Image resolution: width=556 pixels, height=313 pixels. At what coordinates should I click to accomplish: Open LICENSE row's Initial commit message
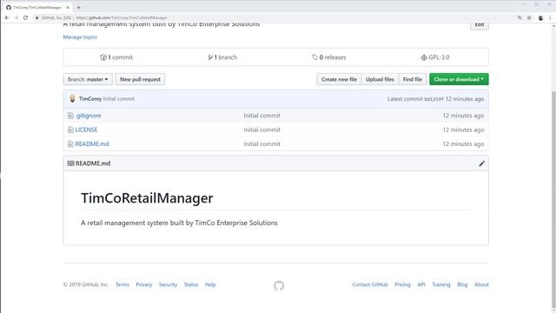pos(261,130)
